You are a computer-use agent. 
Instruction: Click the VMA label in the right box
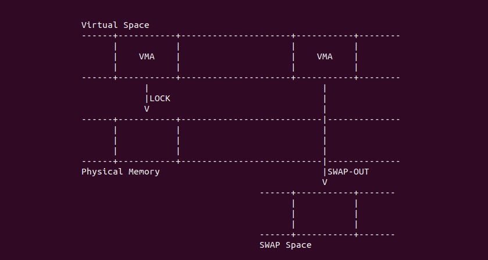click(325, 56)
